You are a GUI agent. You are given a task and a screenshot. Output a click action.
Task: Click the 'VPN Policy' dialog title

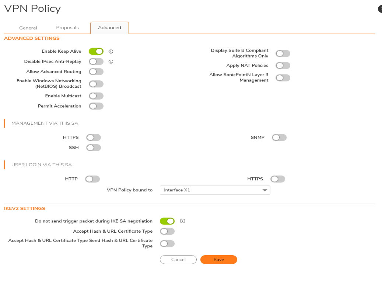click(x=32, y=9)
